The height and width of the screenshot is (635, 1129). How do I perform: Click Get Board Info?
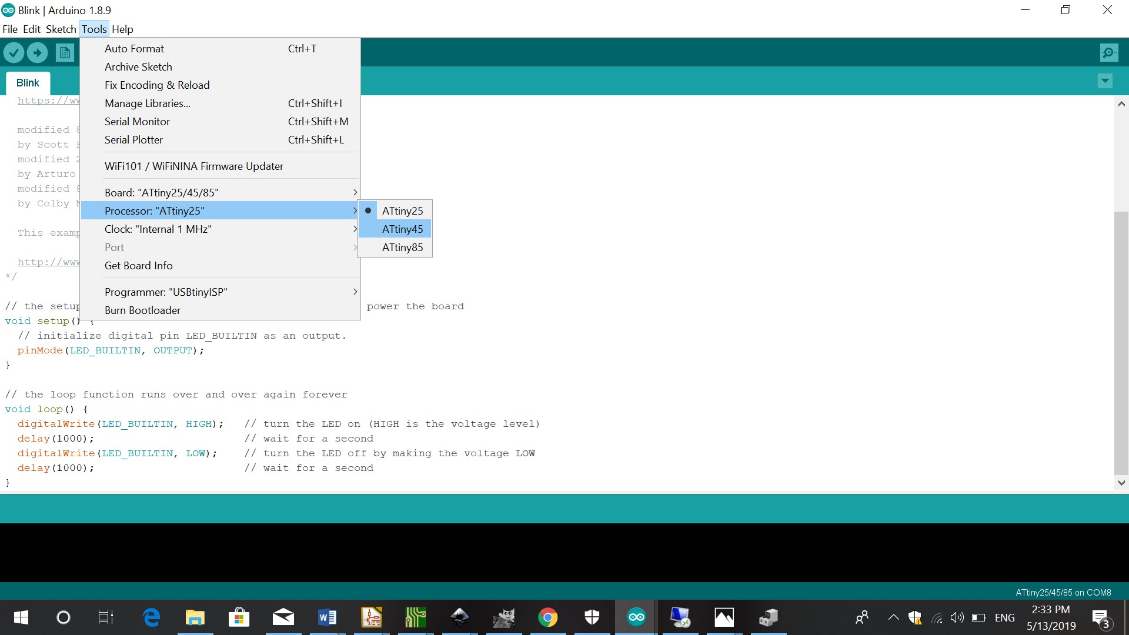[139, 266]
